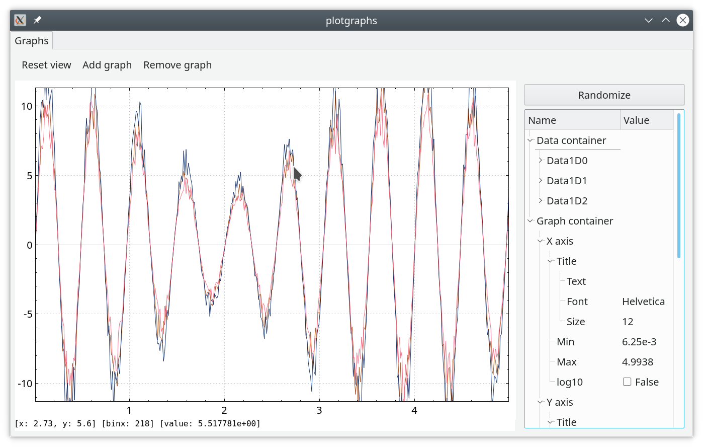
Task: Switch to the Graphs tab
Action: 32,41
